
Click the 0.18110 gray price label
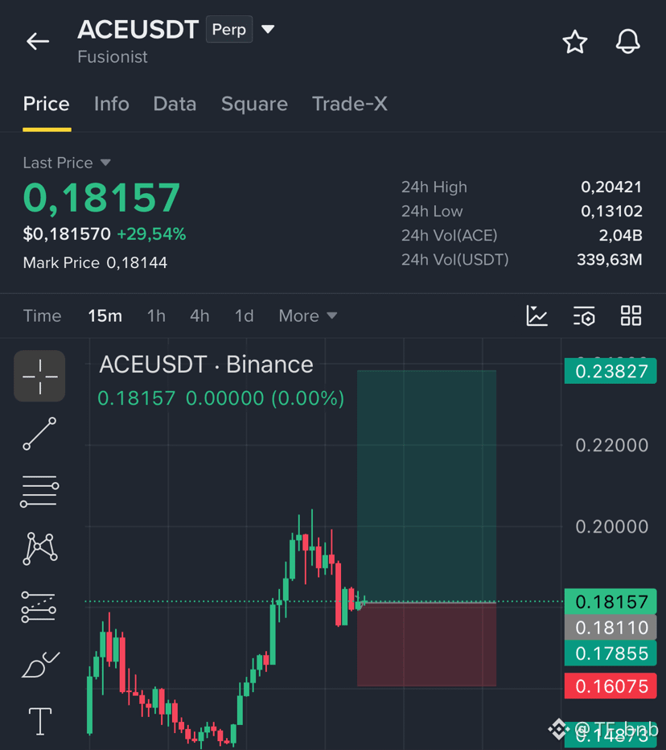610,628
